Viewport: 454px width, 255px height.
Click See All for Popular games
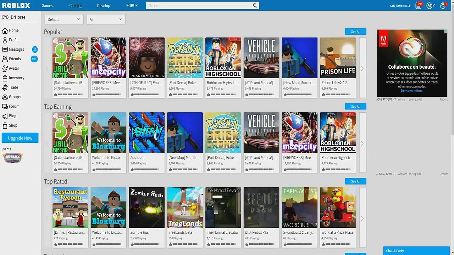click(356, 32)
